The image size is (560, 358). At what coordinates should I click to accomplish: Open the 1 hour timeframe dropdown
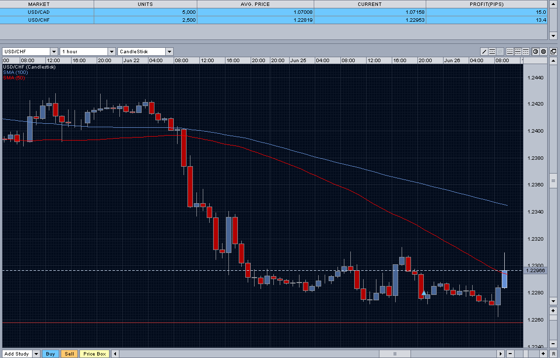112,51
